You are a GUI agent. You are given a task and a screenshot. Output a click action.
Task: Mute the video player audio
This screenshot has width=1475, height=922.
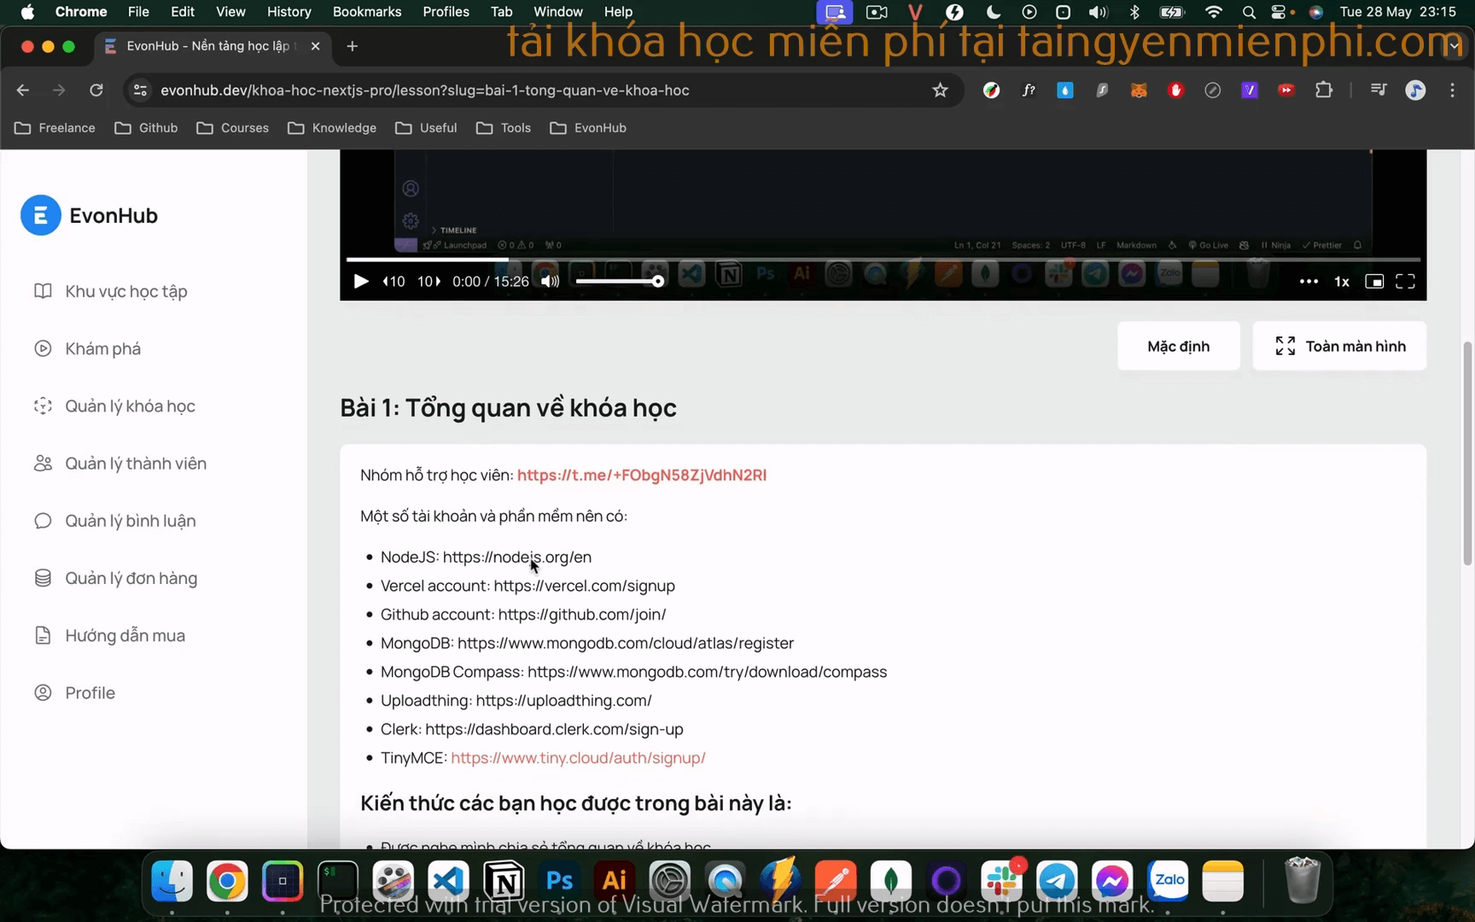pyautogui.click(x=551, y=282)
